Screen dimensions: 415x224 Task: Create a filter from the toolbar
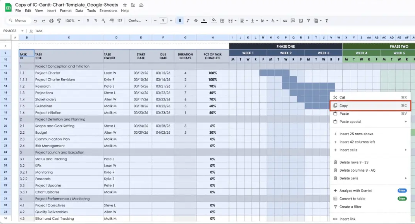pos(308,20)
